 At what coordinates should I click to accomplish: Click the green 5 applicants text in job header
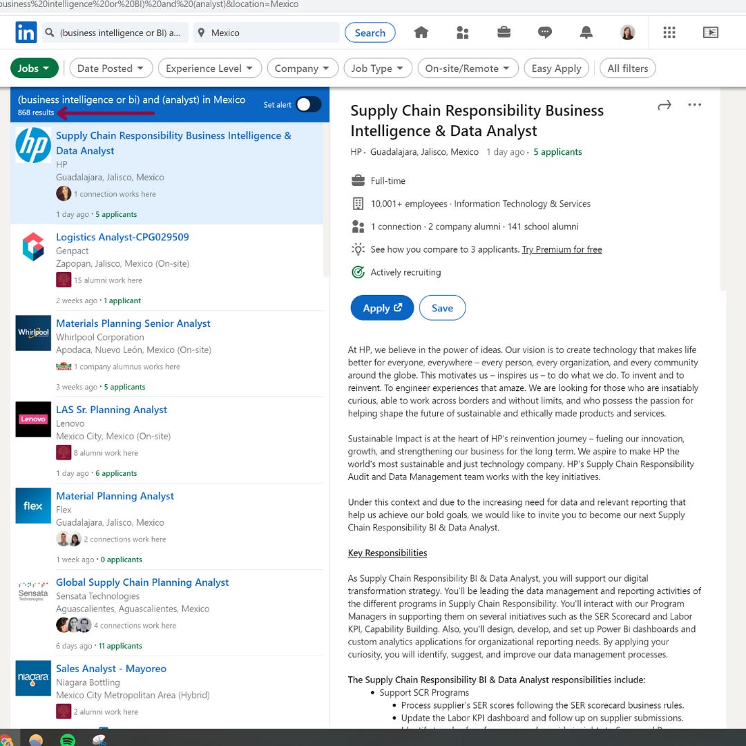coord(557,152)
